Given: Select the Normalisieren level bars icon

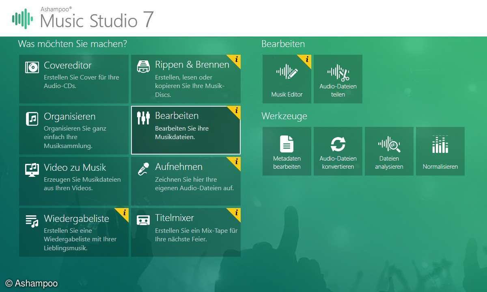Looking at the screenshot, I should [x=440, y=144].
